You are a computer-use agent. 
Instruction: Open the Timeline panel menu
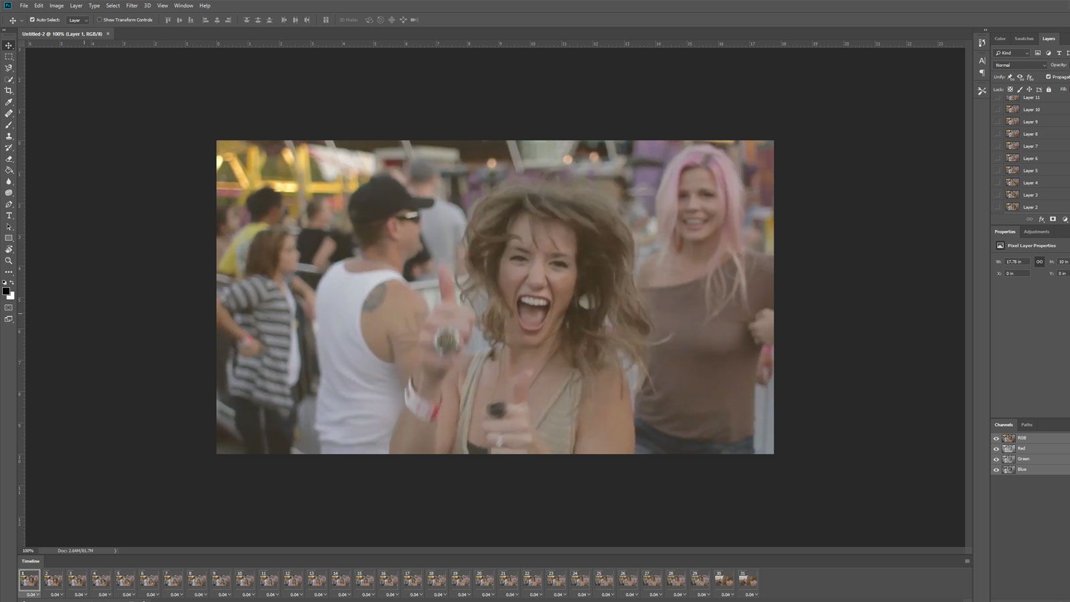tap(967, 561)
